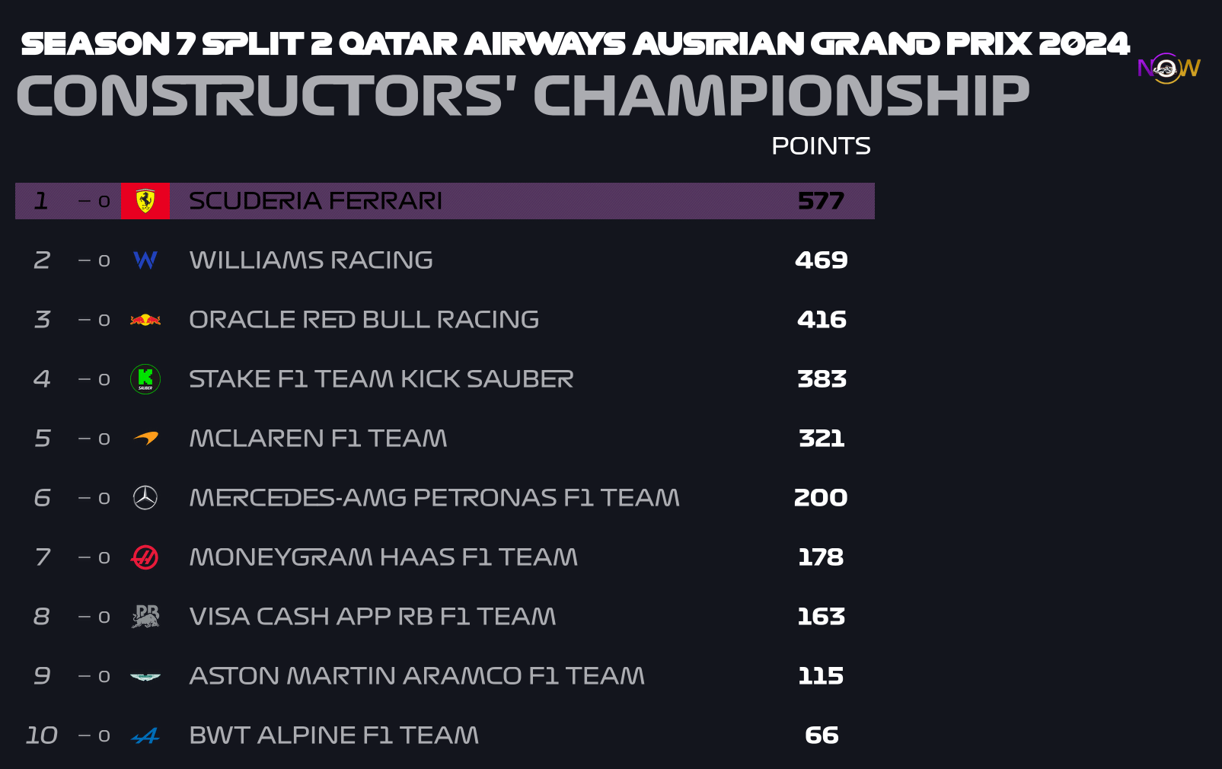The width and height of the screenshot is (1222, 769).
Task: Click the Constructors' Championship heading
Action: 522,97
